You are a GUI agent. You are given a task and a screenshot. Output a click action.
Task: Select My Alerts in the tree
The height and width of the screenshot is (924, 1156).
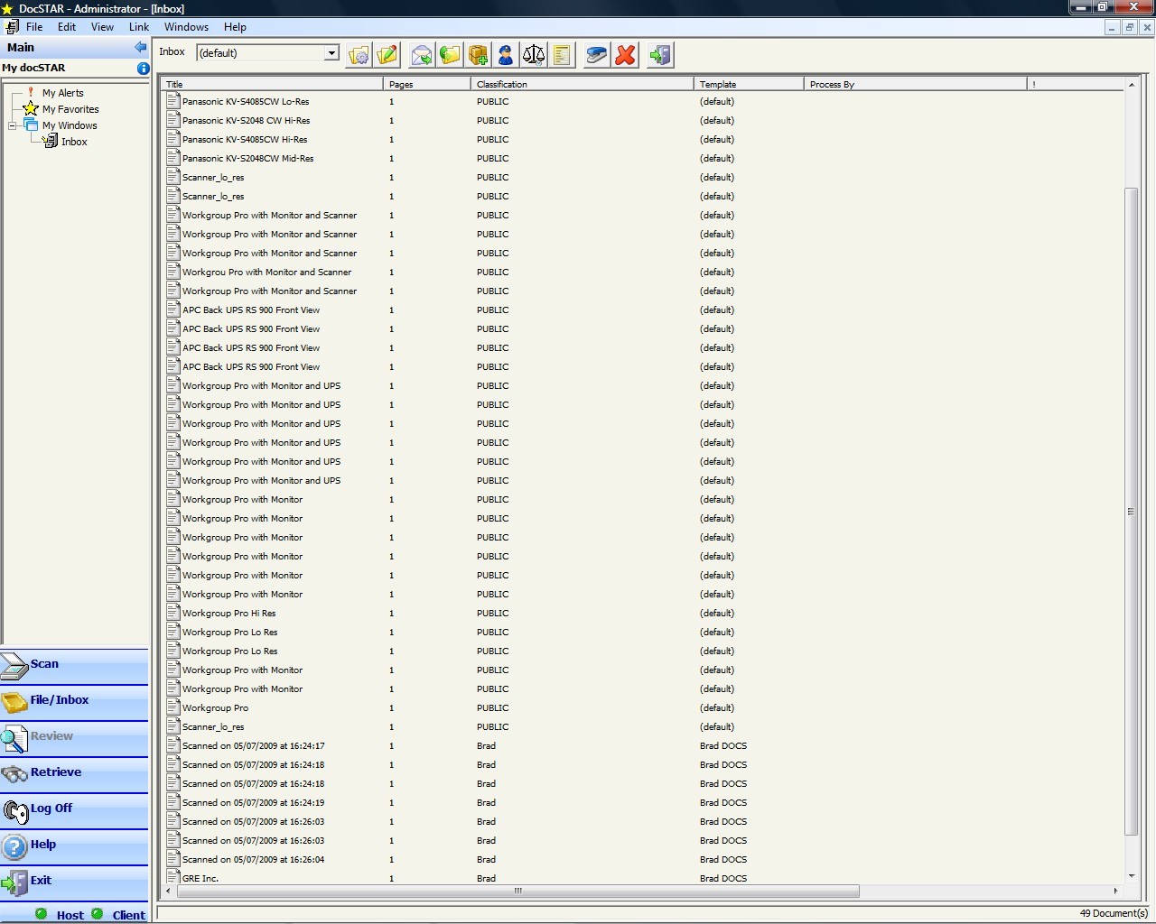[x=62, y=93]
